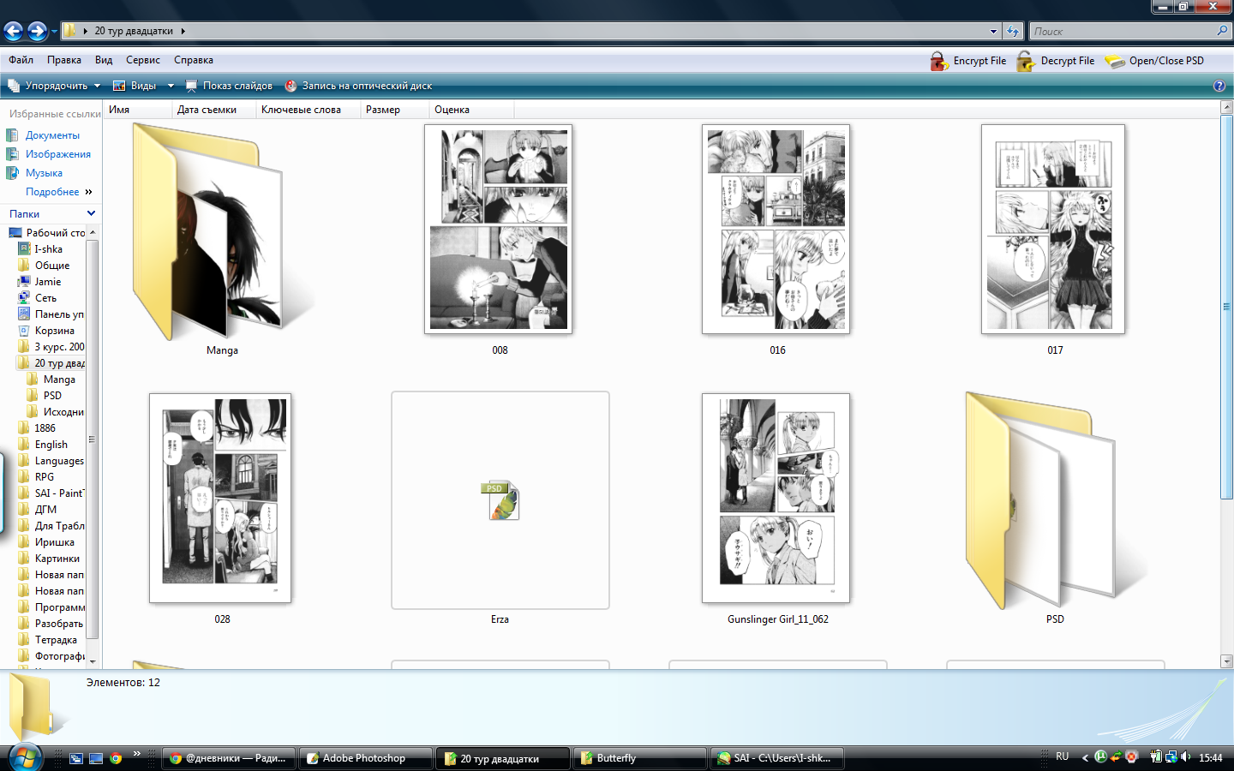
Task: Click the file view vertical scrollbar thumb
Action: pos(1226,306)
